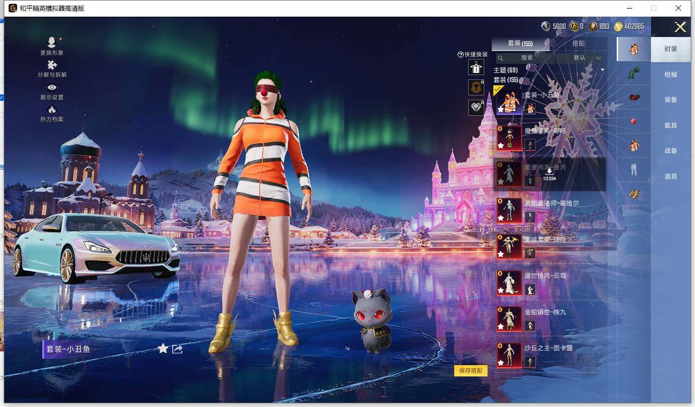The image size is (695, 407).
Task: Select the 金蛇镇世-烛九 outfit thumbnail
Action: (509, 319)
